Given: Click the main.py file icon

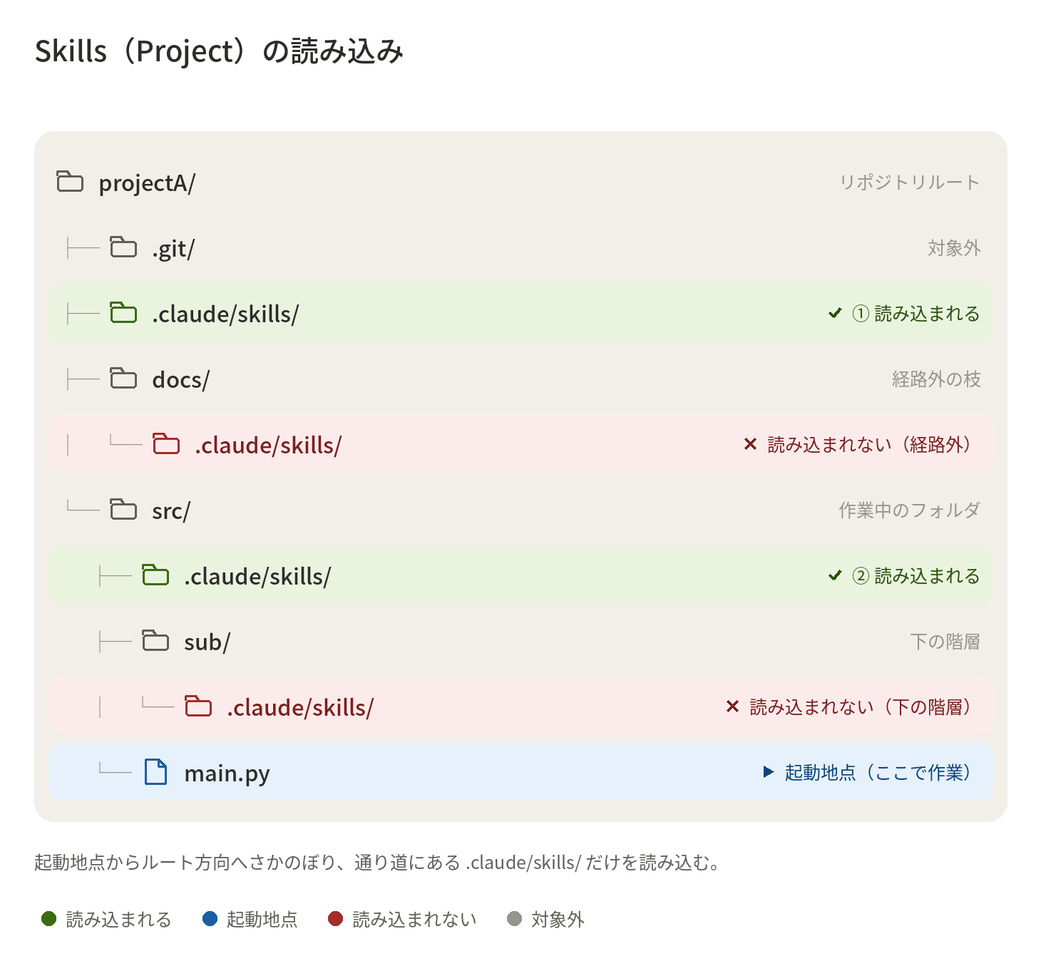Looking at the screenshot, I should [155, 772].
